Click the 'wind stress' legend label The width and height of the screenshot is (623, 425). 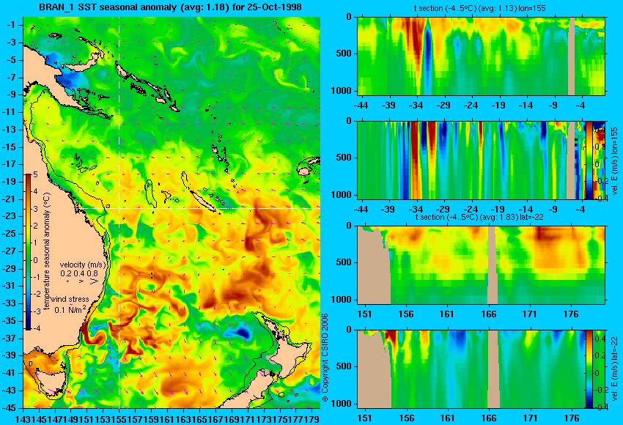pyautogui.click(x=70, y=299)
